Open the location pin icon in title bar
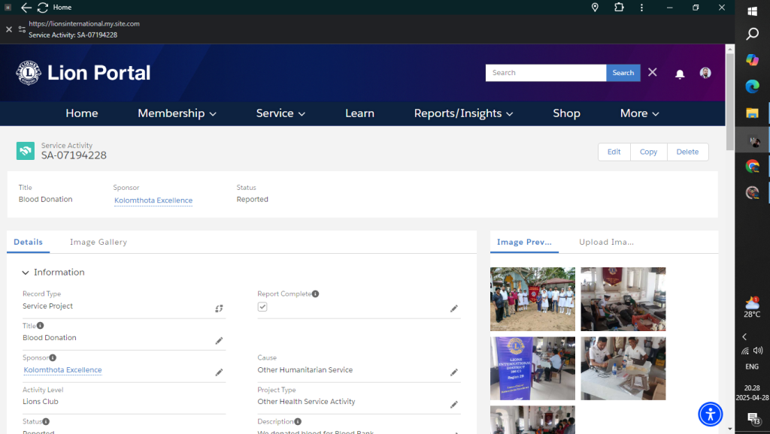Viewport: 770px width, 434px height. pyautogui.click(x=595, y=8)
